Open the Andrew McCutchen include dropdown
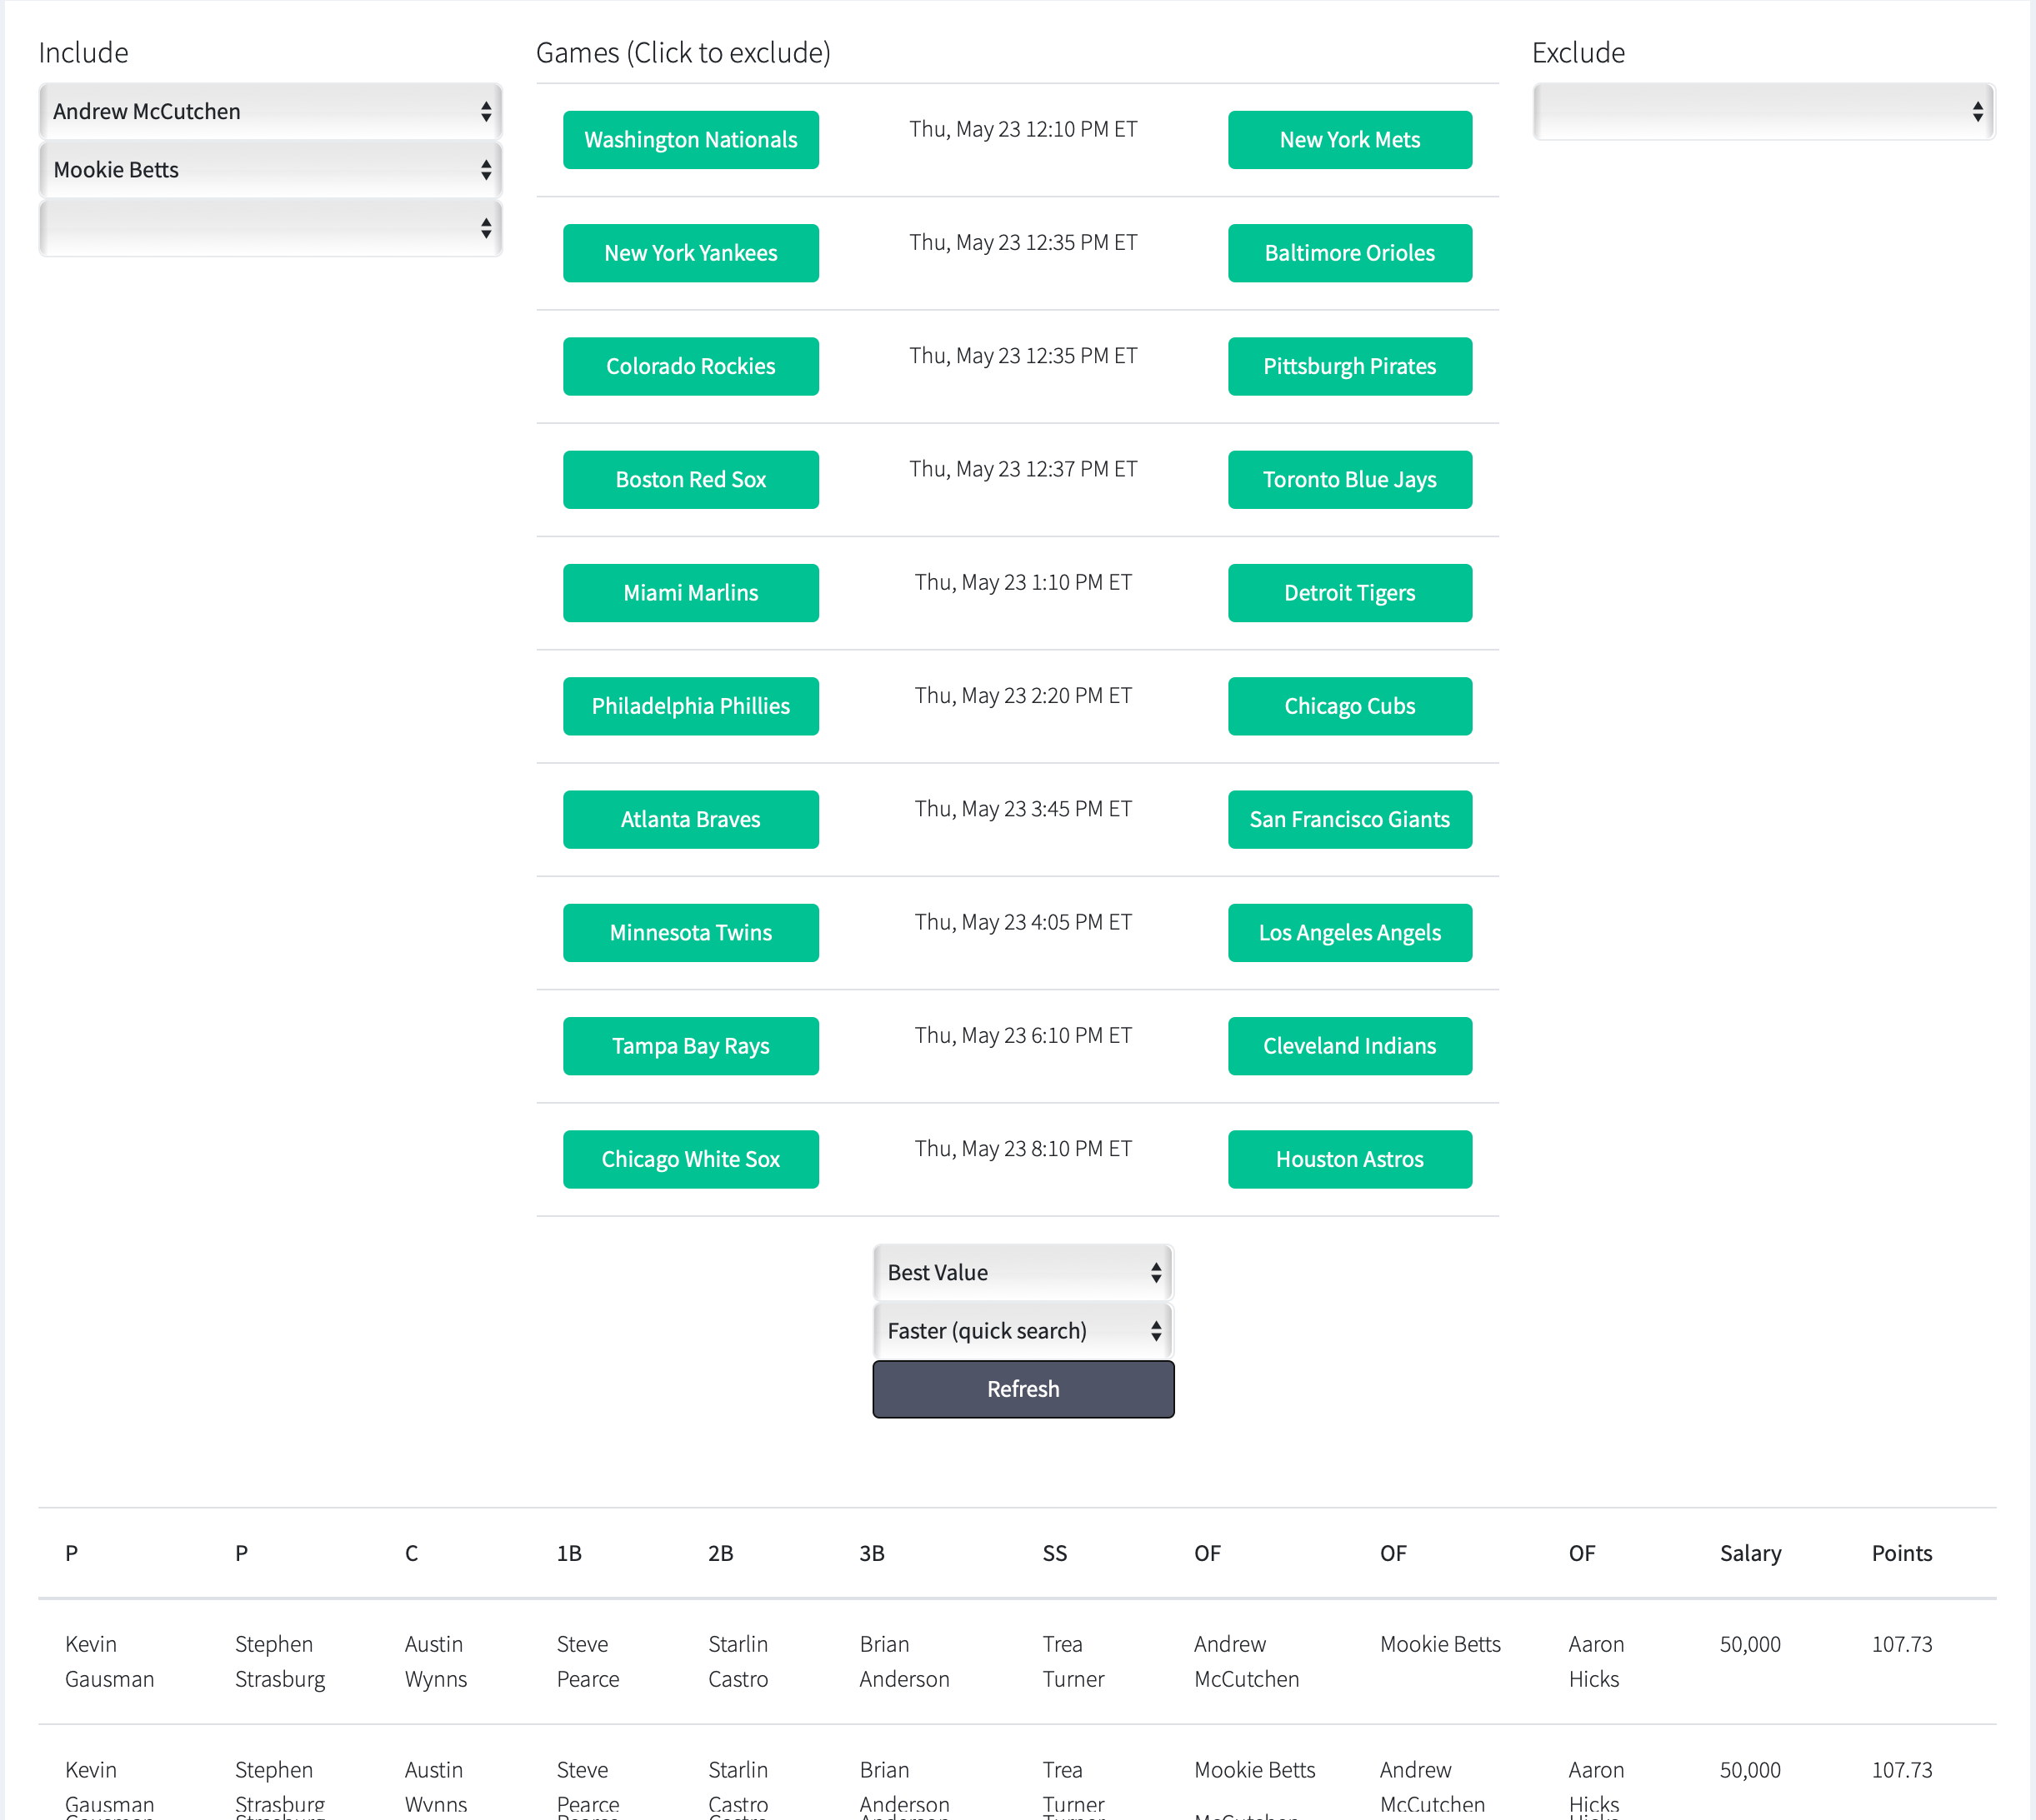The height and width of the screenshot is (1820, 2036). (x=270, y=111)
